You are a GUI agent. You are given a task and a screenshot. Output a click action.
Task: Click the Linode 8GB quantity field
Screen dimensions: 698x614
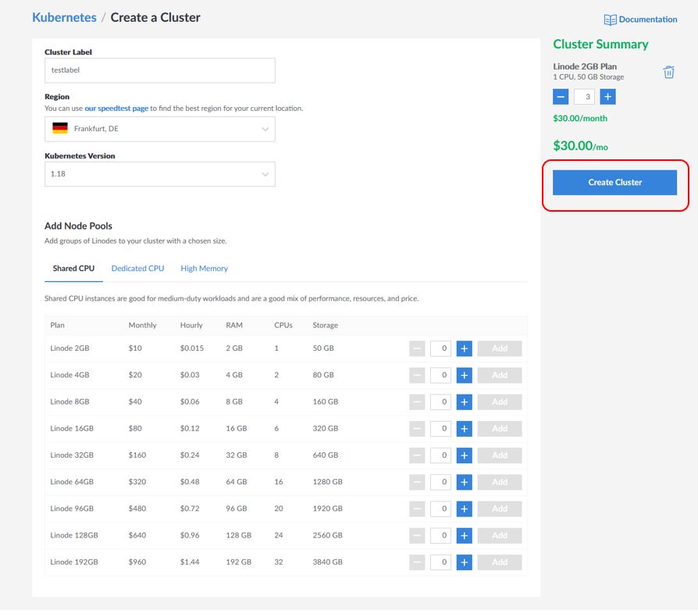point(440,402)
